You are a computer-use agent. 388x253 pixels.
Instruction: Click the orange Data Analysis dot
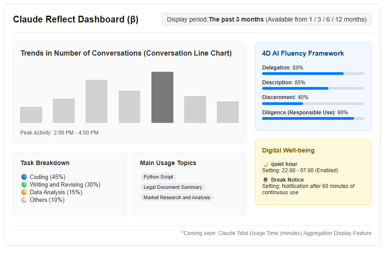[24, 192]
